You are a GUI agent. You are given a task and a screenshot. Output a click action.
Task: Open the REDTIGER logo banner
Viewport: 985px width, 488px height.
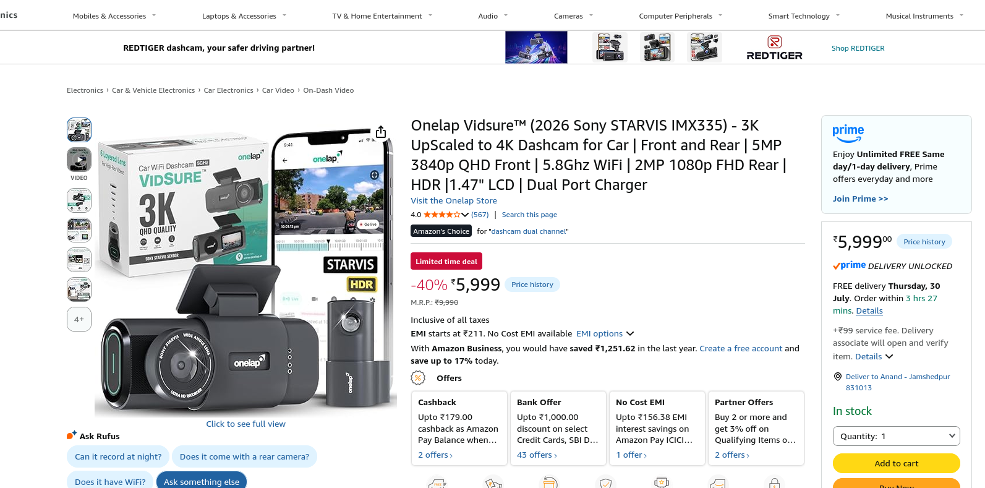(774, 48)
